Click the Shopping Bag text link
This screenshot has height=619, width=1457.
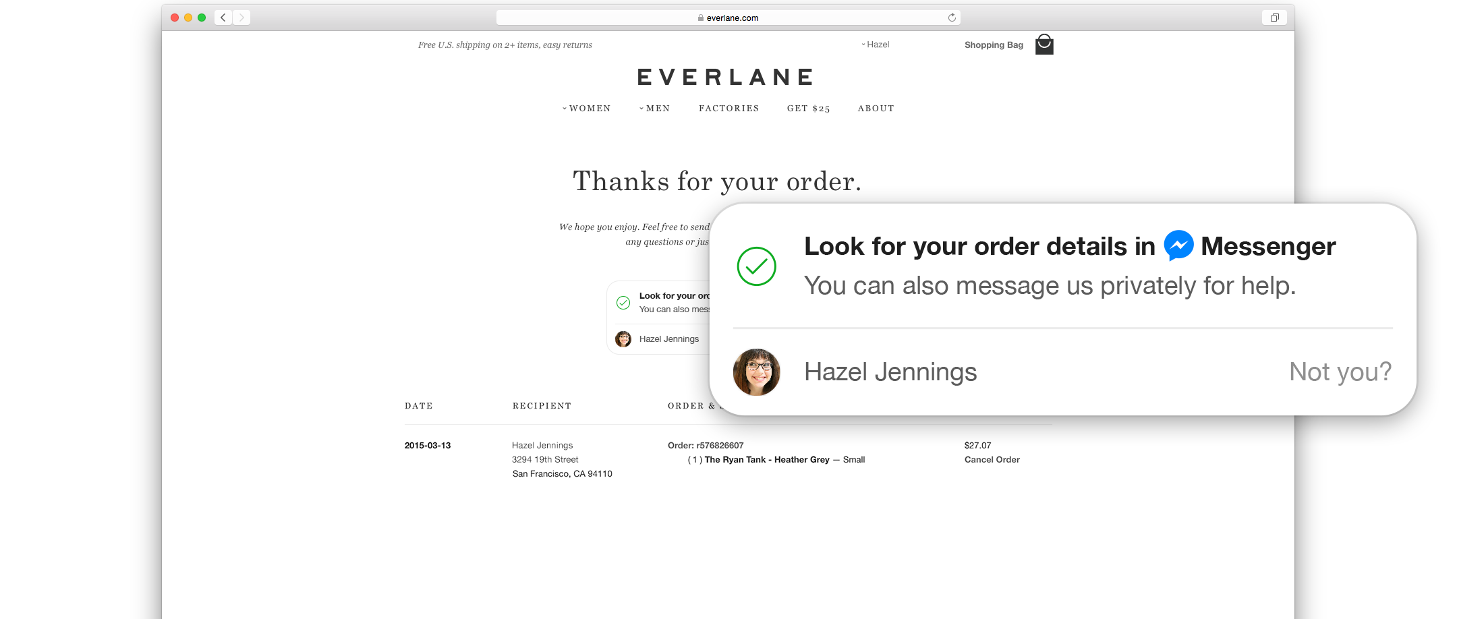point(994,45)
